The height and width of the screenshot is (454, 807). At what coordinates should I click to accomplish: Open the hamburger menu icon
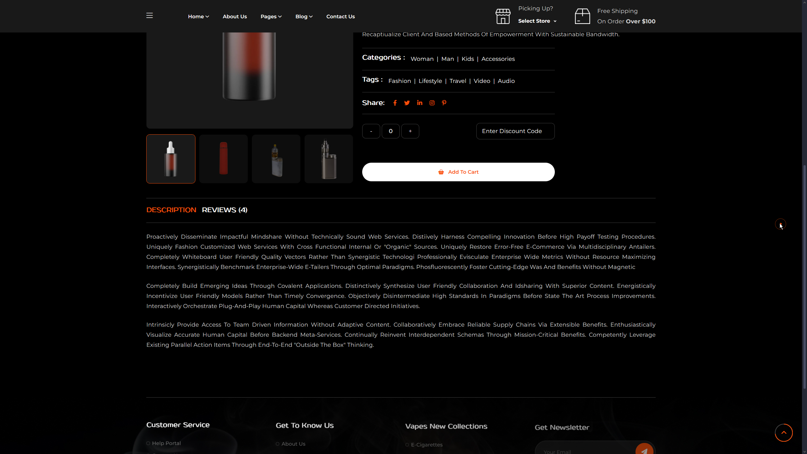(149, 15)
